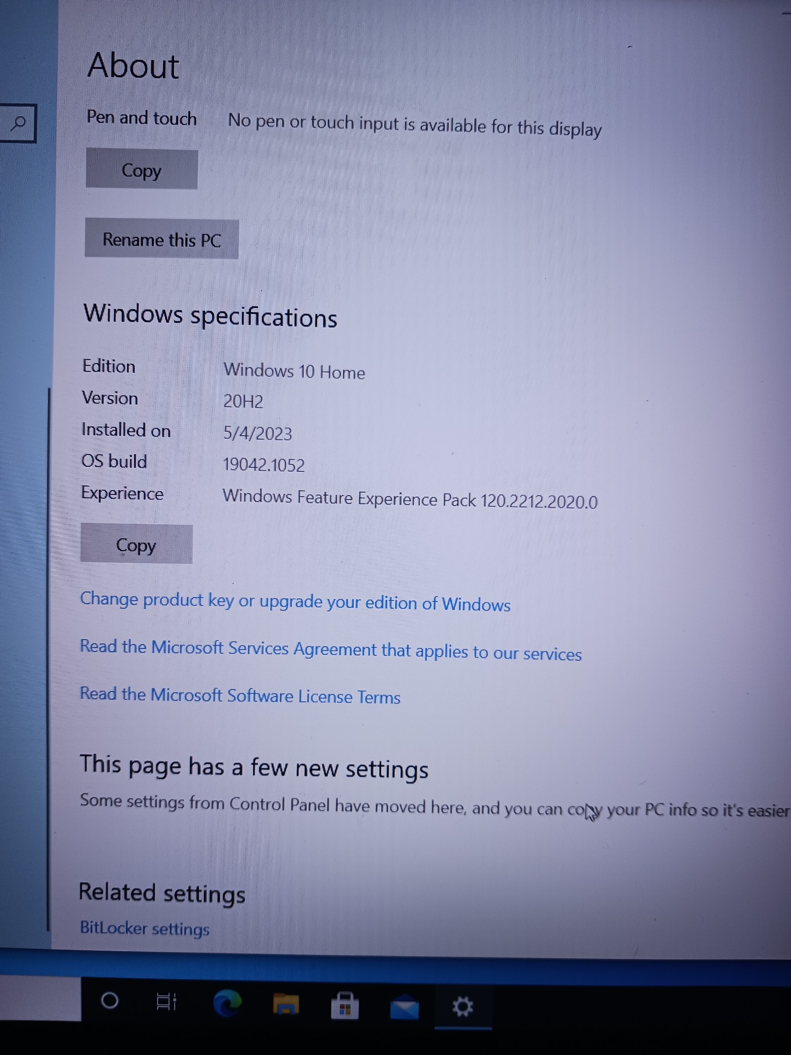This screenshot has height=1055, width=791.
Task: Select the Windows 10 Home edition text
Action: (294, 371)
